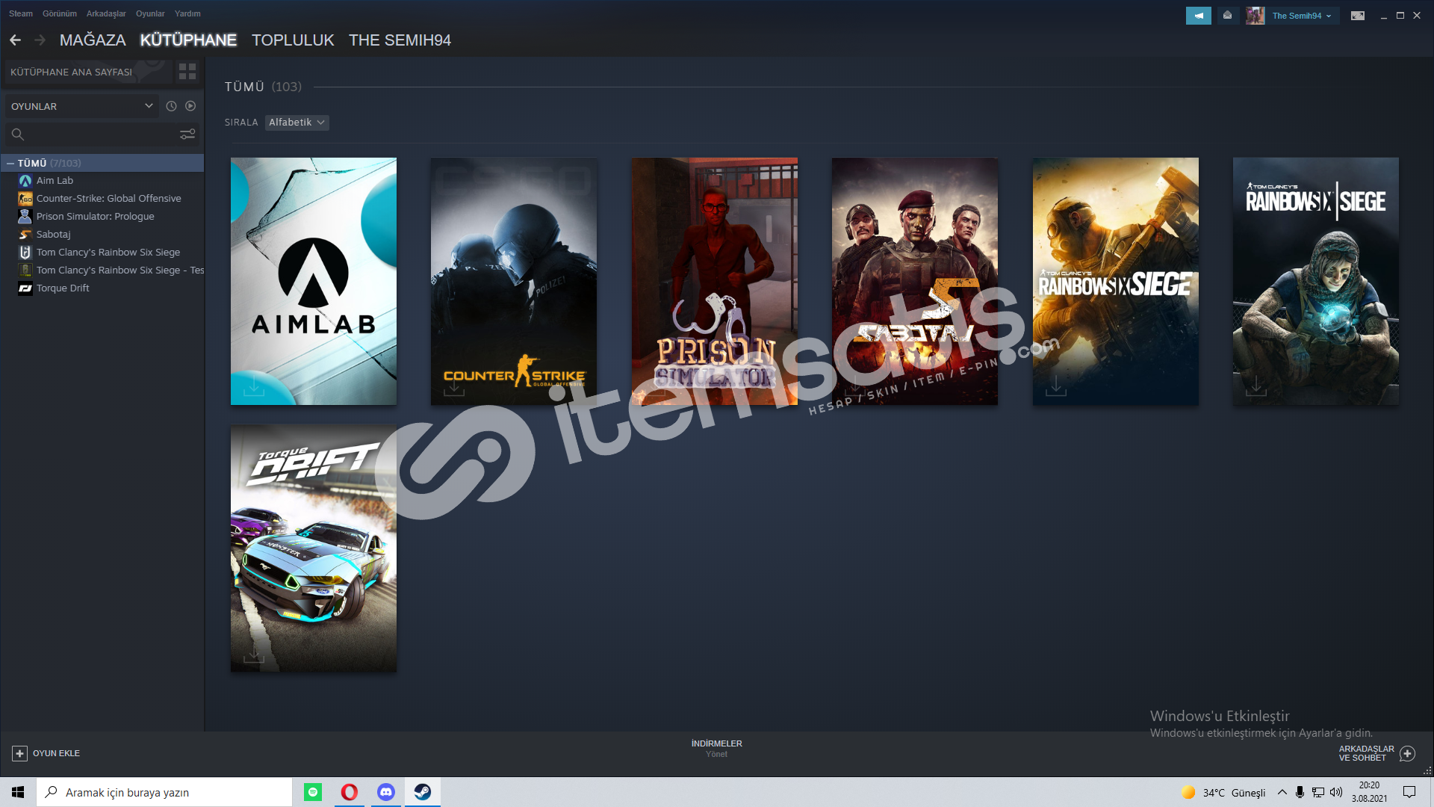Screen dimensions: 1434x807
Task: Open ARKADAŞLAR VE SOHBET friends chat
Action: pyautogui.click(x=1376, y=753)
